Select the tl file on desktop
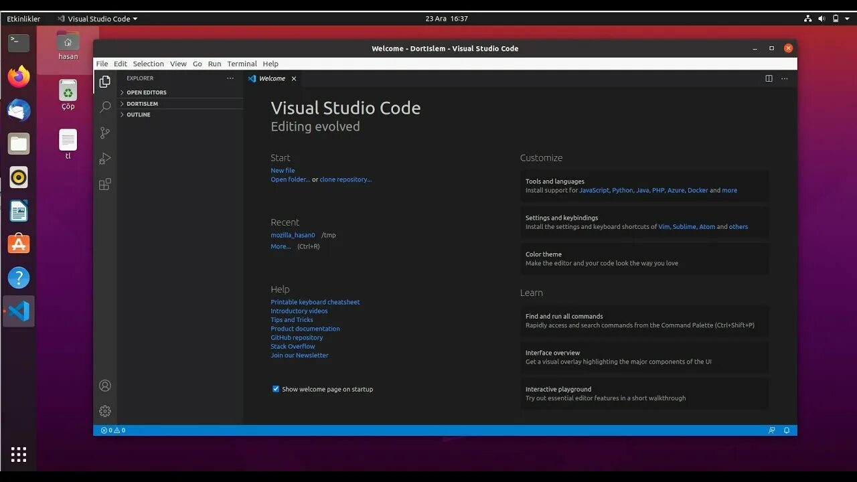 [68, 144]
